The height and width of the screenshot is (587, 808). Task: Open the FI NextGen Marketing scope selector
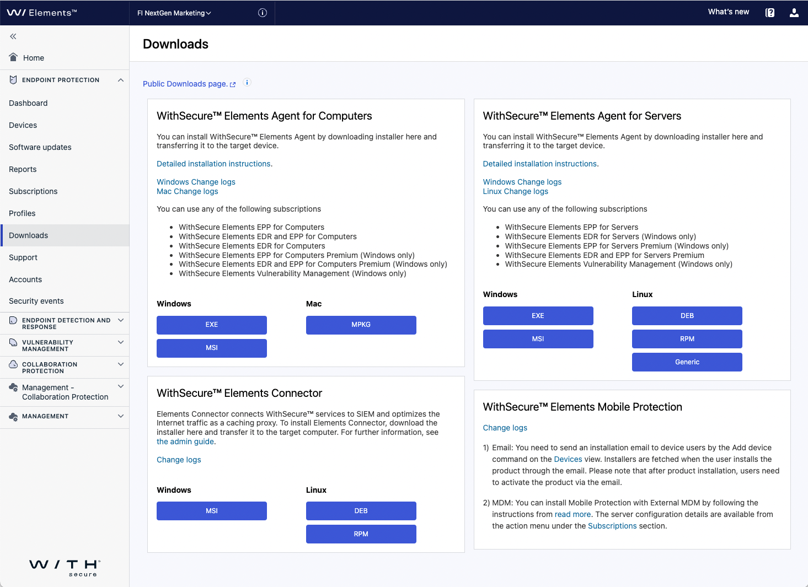pos(174,12)
